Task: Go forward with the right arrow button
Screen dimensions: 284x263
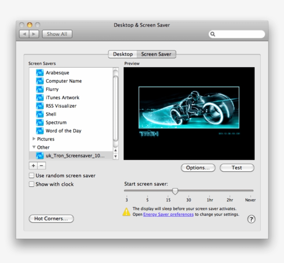Action: 34,34
